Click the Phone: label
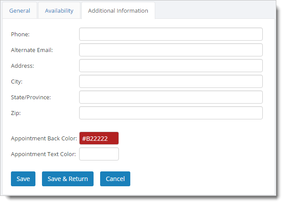Viewport: 282px width, 202px height. pyautogui.click(x=20, y=35)
